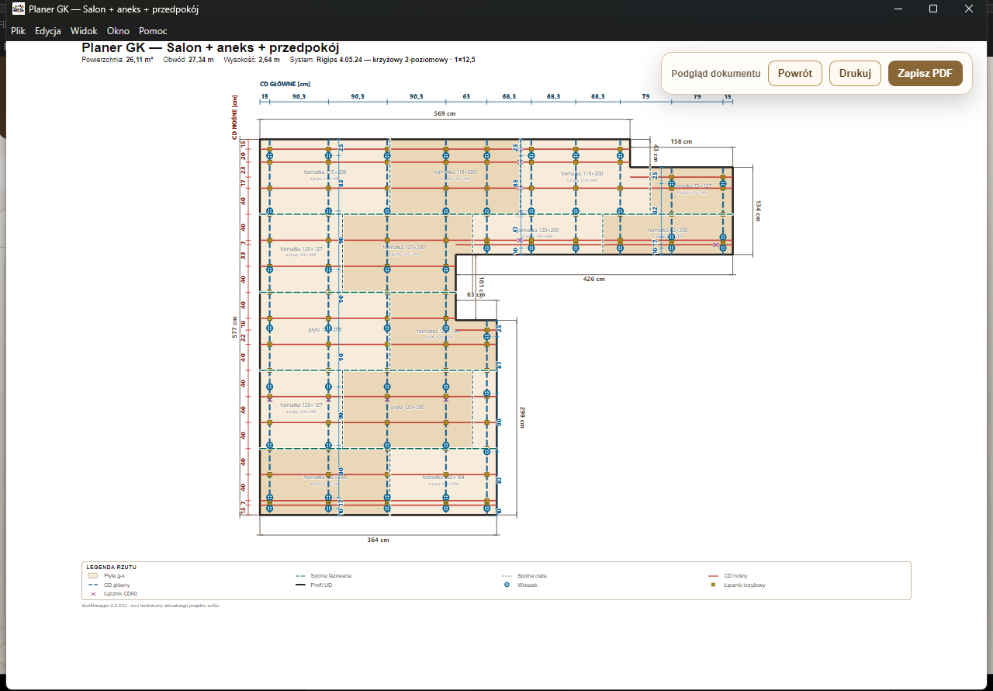993x691 pixels.
Task: Click the vertical "CD NOŚNE [cm]" axis label
Action: (x=234, y=117)
